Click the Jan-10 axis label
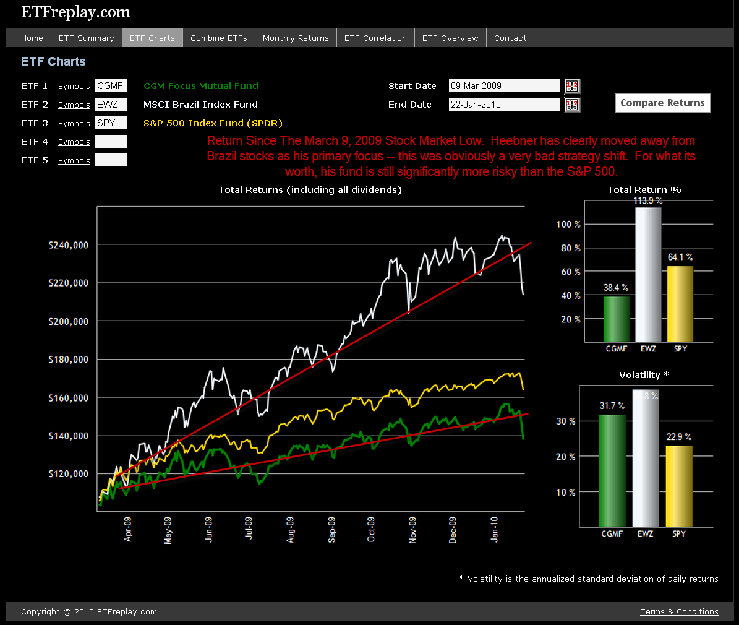Viewport: 739px width, 625px height. pos(494,529)
